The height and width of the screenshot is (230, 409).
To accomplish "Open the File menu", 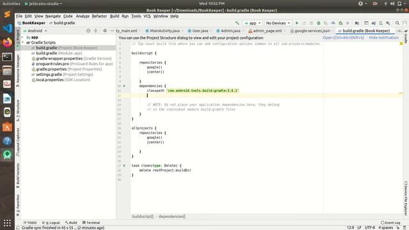I will 19,16.
